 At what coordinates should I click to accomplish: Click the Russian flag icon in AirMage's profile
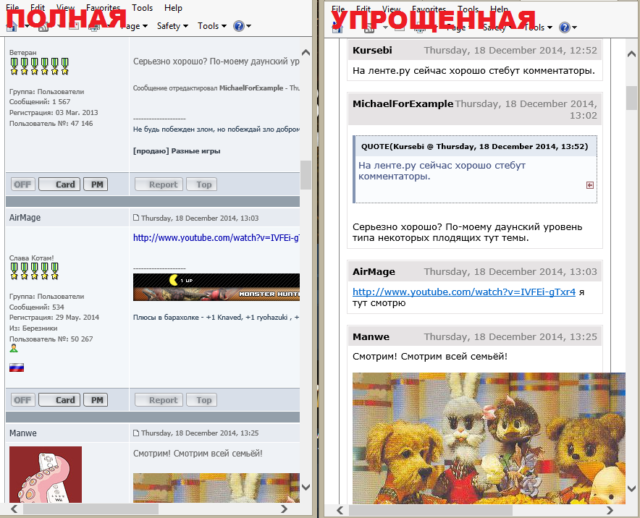17,368
